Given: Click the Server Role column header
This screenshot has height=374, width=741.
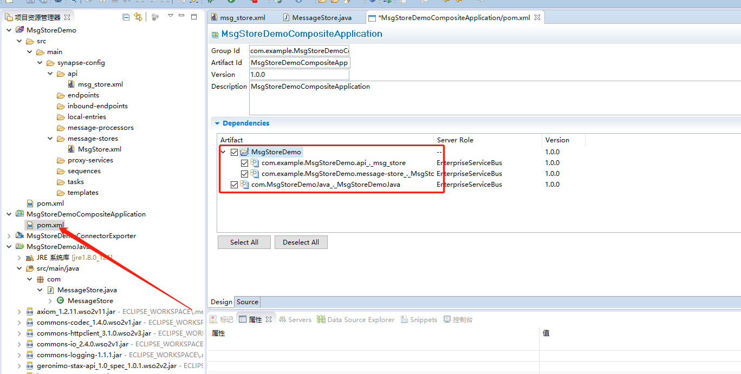Looking at the screenshot, I should tap(487, 140).
